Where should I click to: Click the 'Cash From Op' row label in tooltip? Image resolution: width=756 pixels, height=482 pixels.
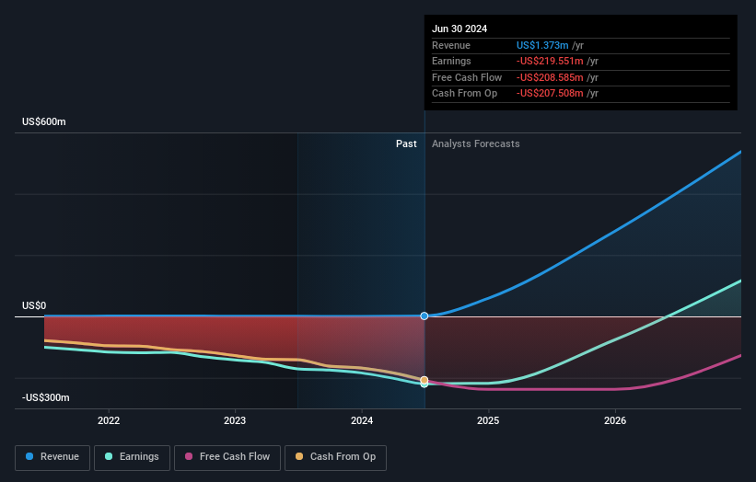464,94
